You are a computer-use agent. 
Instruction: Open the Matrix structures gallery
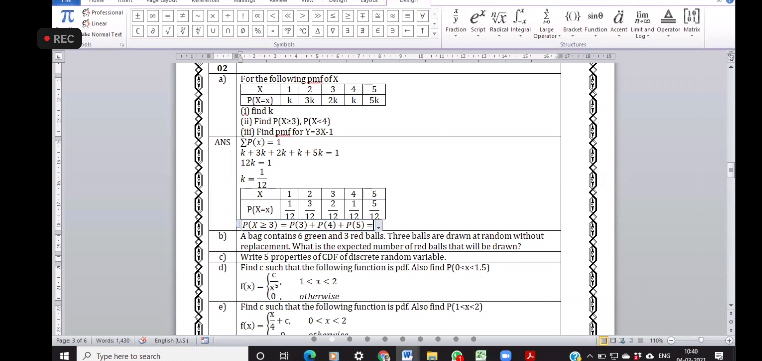point(691,21)
